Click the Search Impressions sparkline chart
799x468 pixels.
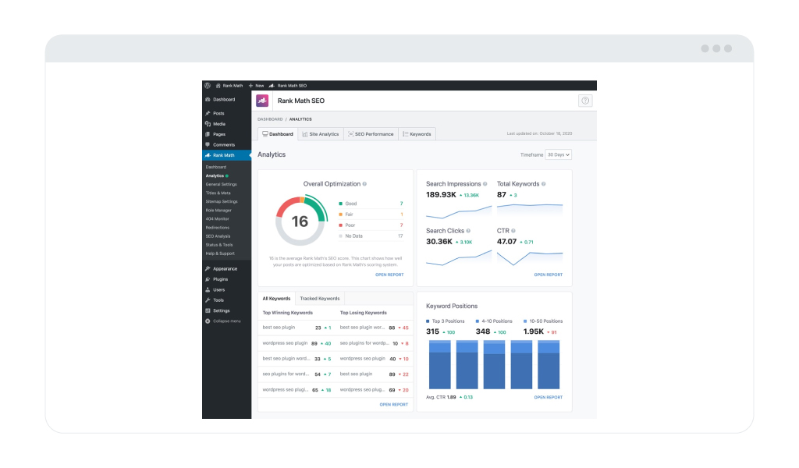click(459, 212)
